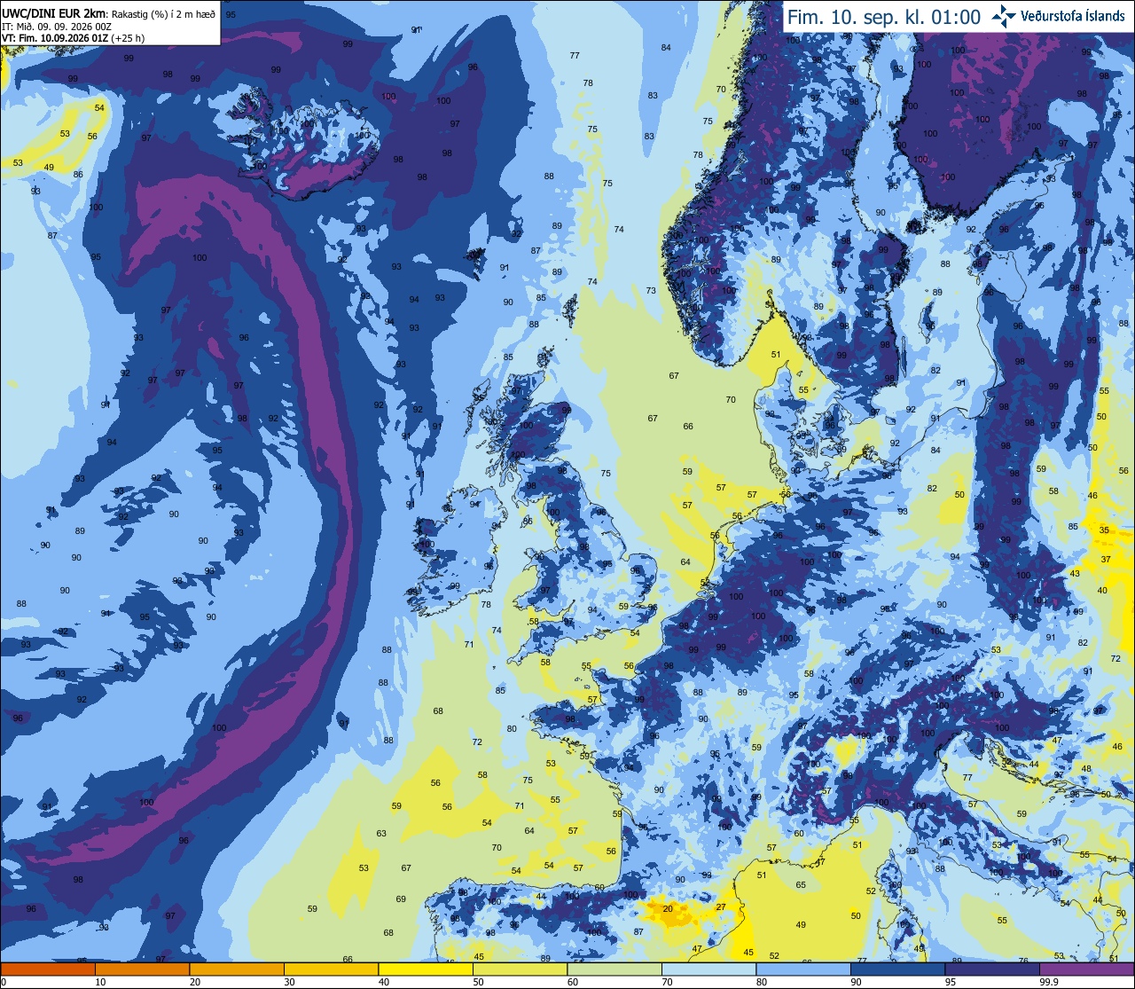Screen dimensions: 1135x989
Task: Click the Rakastig (%) í 2 m hæð label
Action: (163, 13)
